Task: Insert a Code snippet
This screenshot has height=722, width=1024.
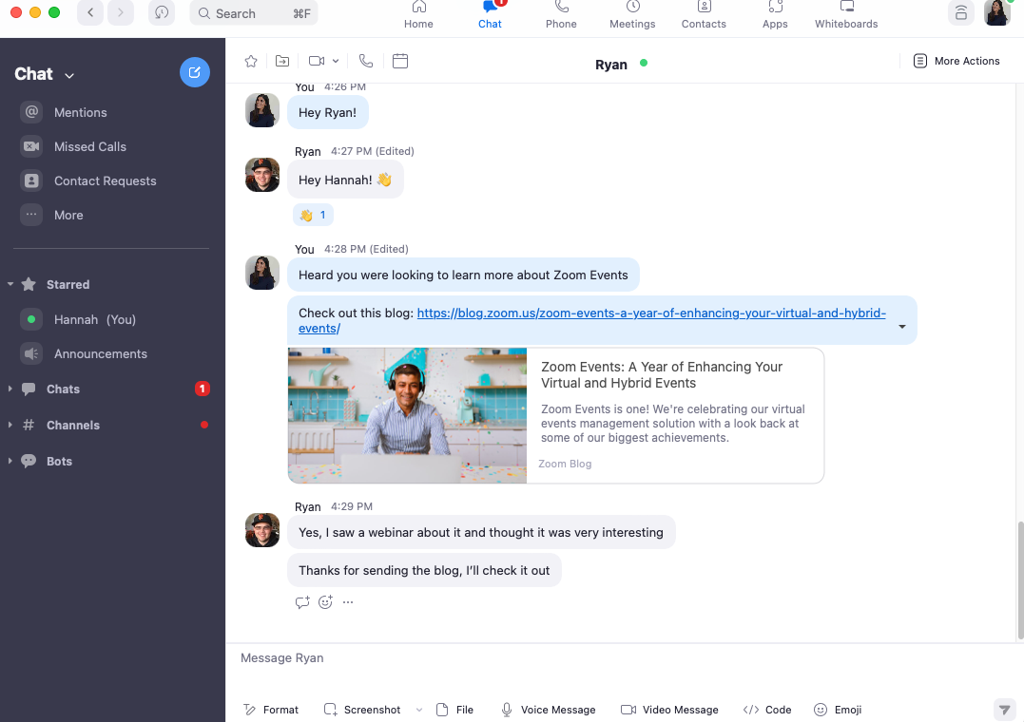Action: tap(767, 710)
